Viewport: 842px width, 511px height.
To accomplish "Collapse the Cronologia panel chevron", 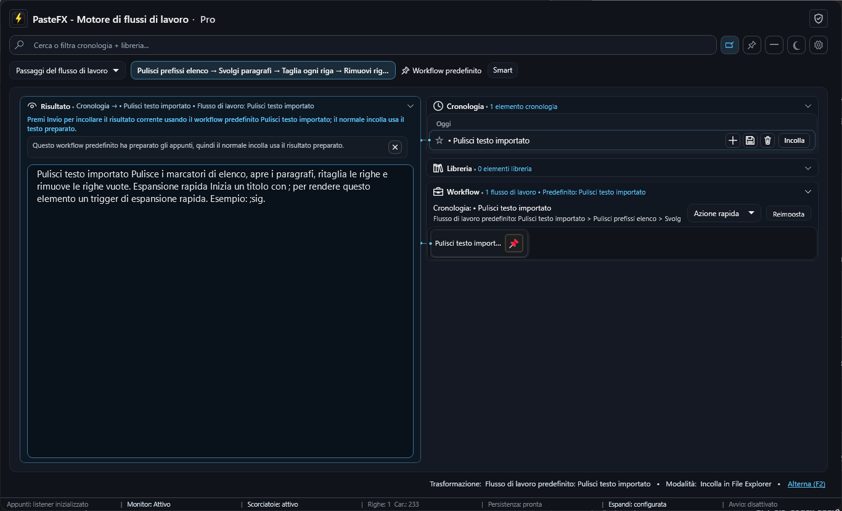I will click(x=808, y=107).
